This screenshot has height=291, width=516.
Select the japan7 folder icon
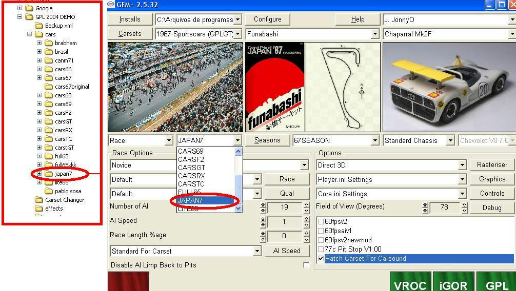click(x=49, y=174)
